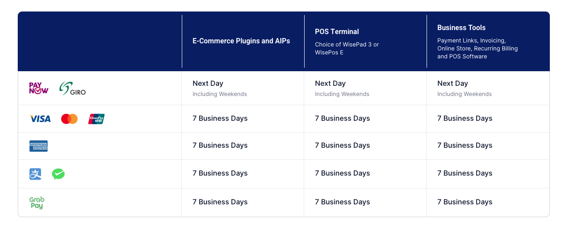The image size is (576, 230).
Task: Click the PayNow logo
Action: coord(39,88)
